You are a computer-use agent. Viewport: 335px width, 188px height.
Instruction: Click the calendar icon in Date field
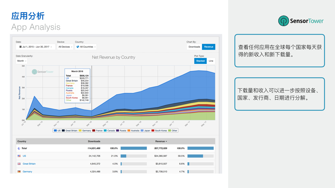tap(20, 47)
